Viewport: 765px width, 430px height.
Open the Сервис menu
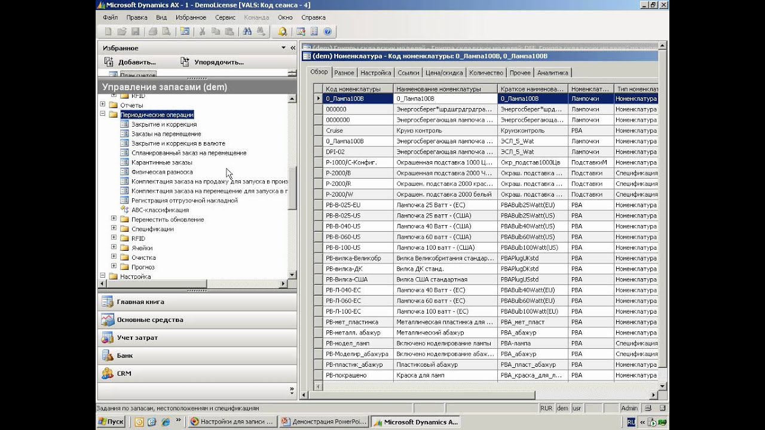point(225,17)
